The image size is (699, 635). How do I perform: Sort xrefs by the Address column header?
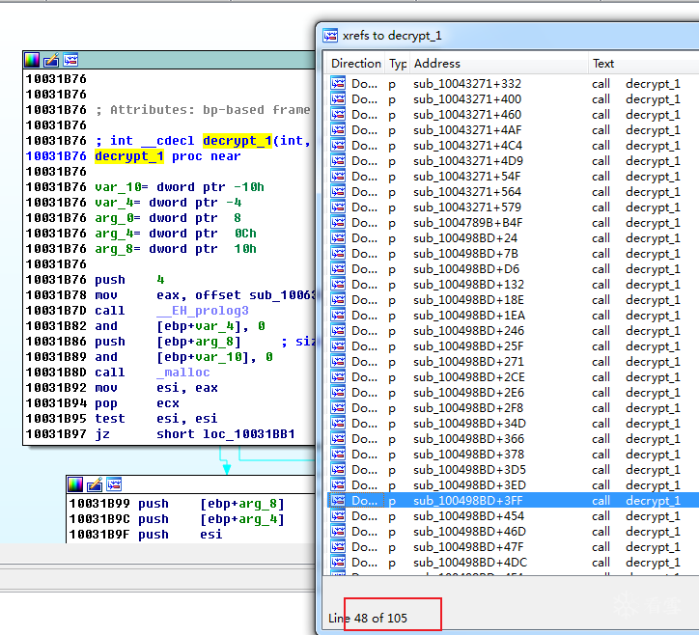[499, 64]
